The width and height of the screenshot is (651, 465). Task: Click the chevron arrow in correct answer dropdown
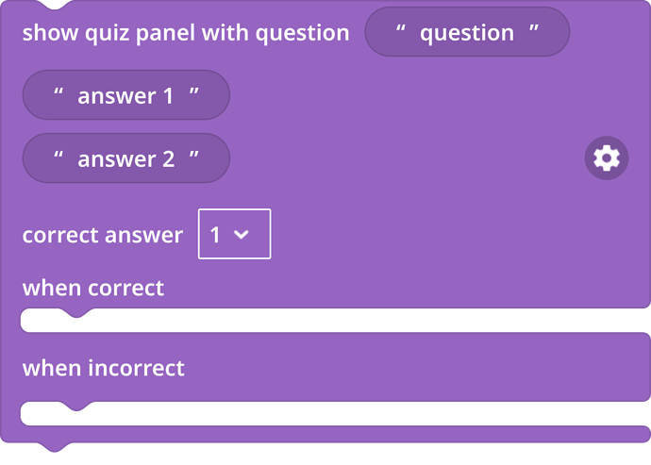click(242, 235)
